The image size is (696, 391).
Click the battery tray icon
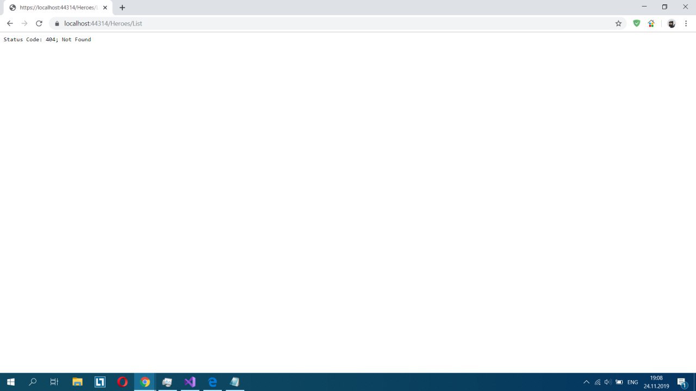[x=619, y=382]
